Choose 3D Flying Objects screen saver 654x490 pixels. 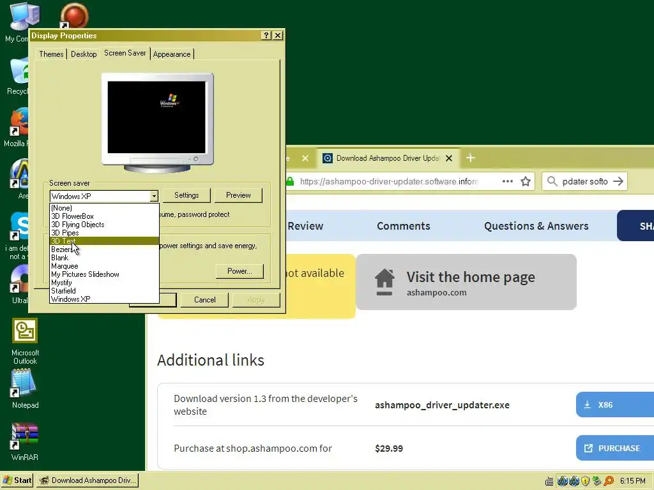pyautogui.click(x=104, y=225)
